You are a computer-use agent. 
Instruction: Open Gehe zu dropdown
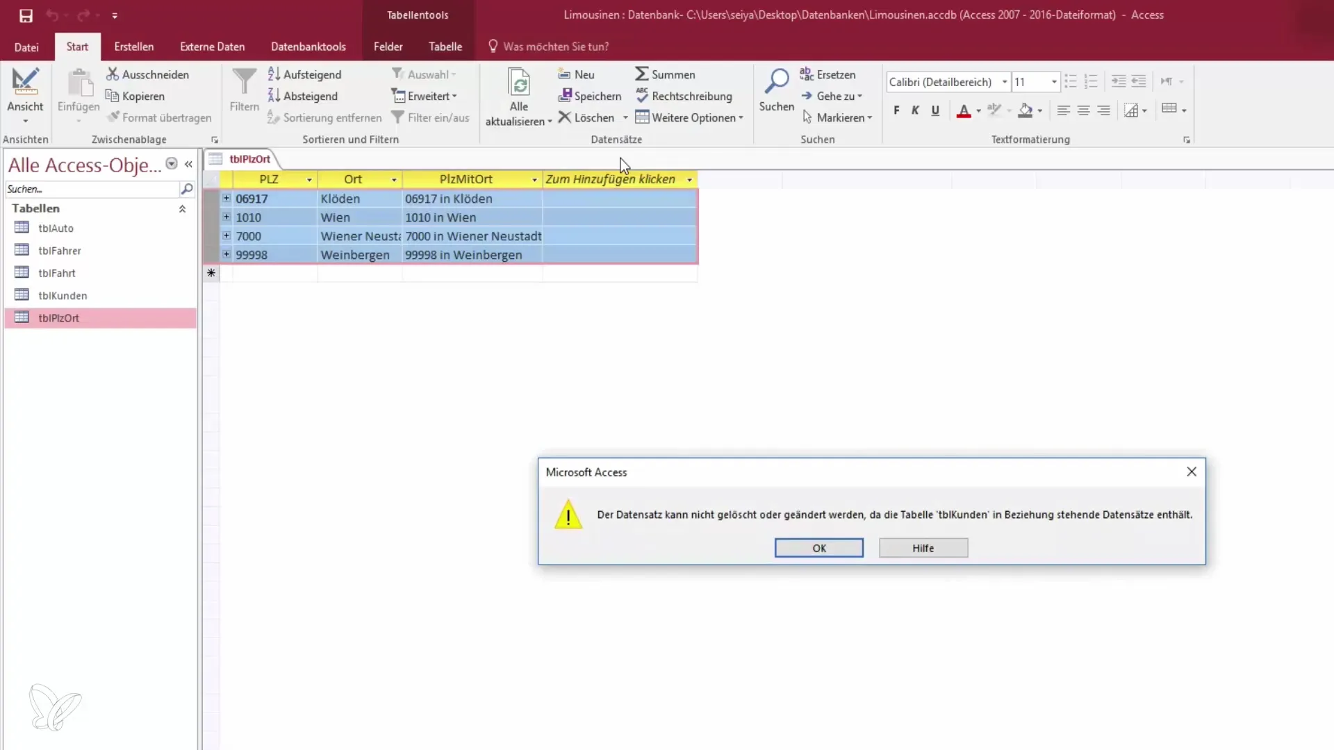pos(832,96)
